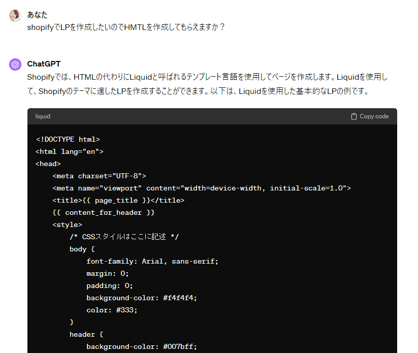Click the title page_title code line
Viewport: 418px width, 353px height.
(118, 201)
